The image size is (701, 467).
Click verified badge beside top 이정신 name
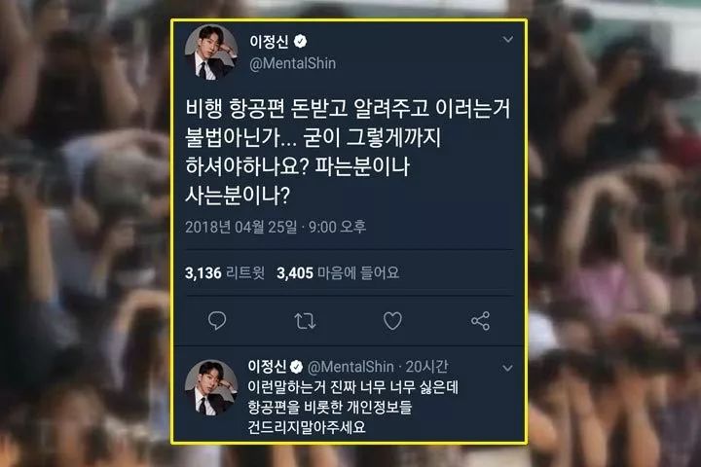(301, 42)
